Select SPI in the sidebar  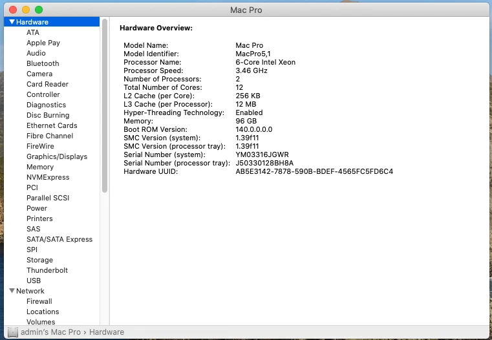click(32, 250)
